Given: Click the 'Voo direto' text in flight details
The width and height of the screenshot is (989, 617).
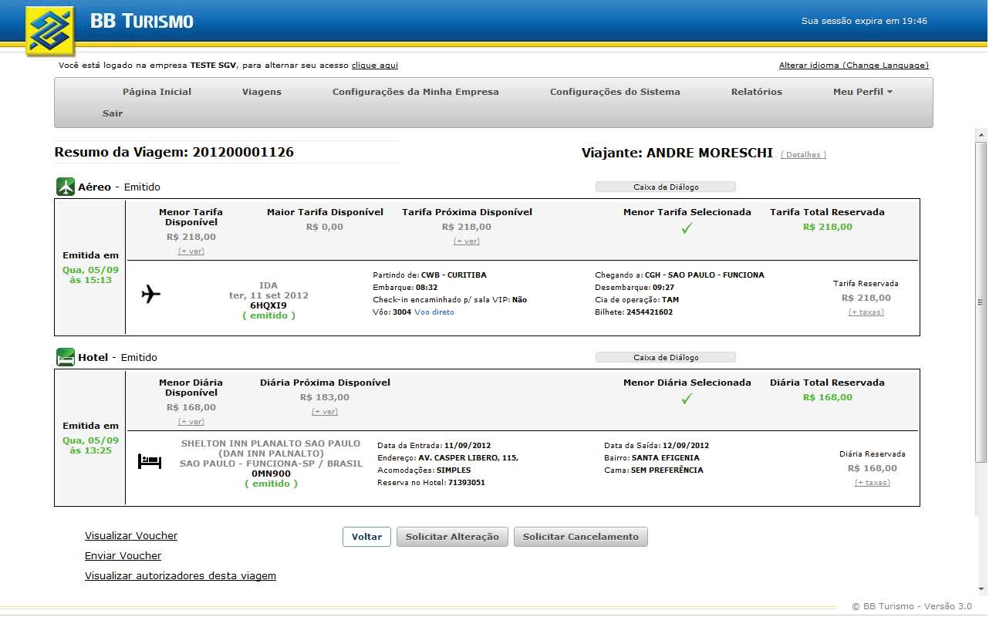Looking at the screenshot, I should click(x=434, y=312).
